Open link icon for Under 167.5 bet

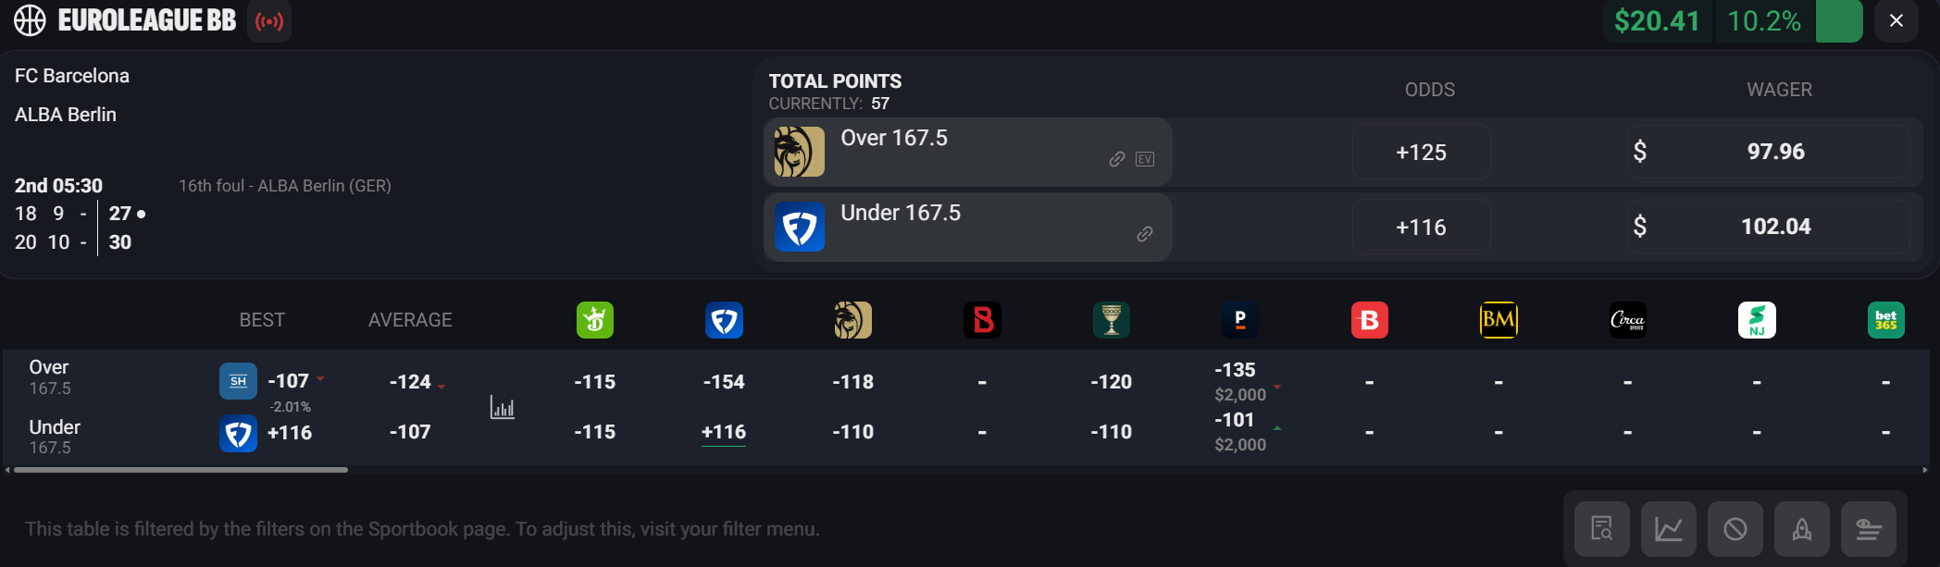(x=1145, y=234)
